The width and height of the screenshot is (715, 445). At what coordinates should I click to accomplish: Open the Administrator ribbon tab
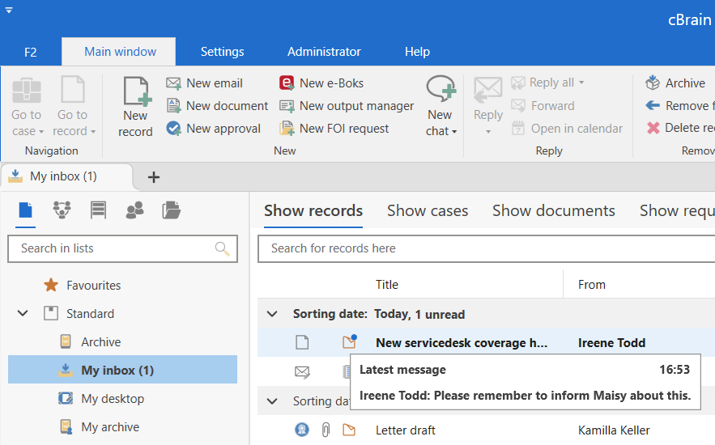tap(324, 52)
